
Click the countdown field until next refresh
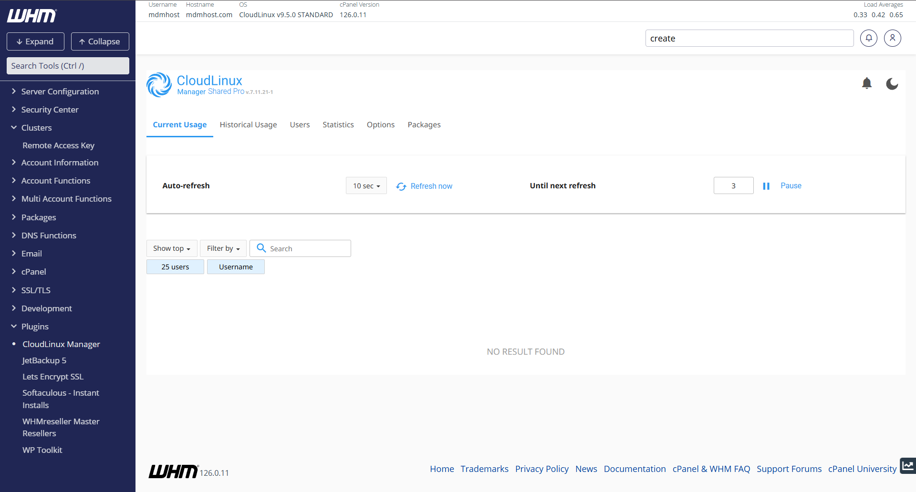[733, 185]
